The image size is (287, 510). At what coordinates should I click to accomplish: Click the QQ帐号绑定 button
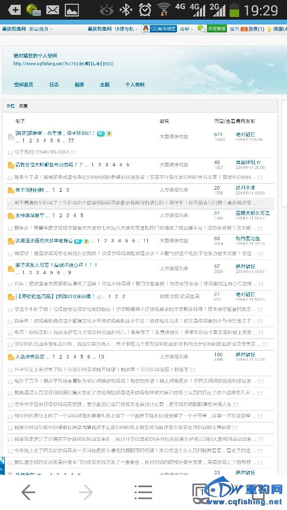(x=160, y=29)
